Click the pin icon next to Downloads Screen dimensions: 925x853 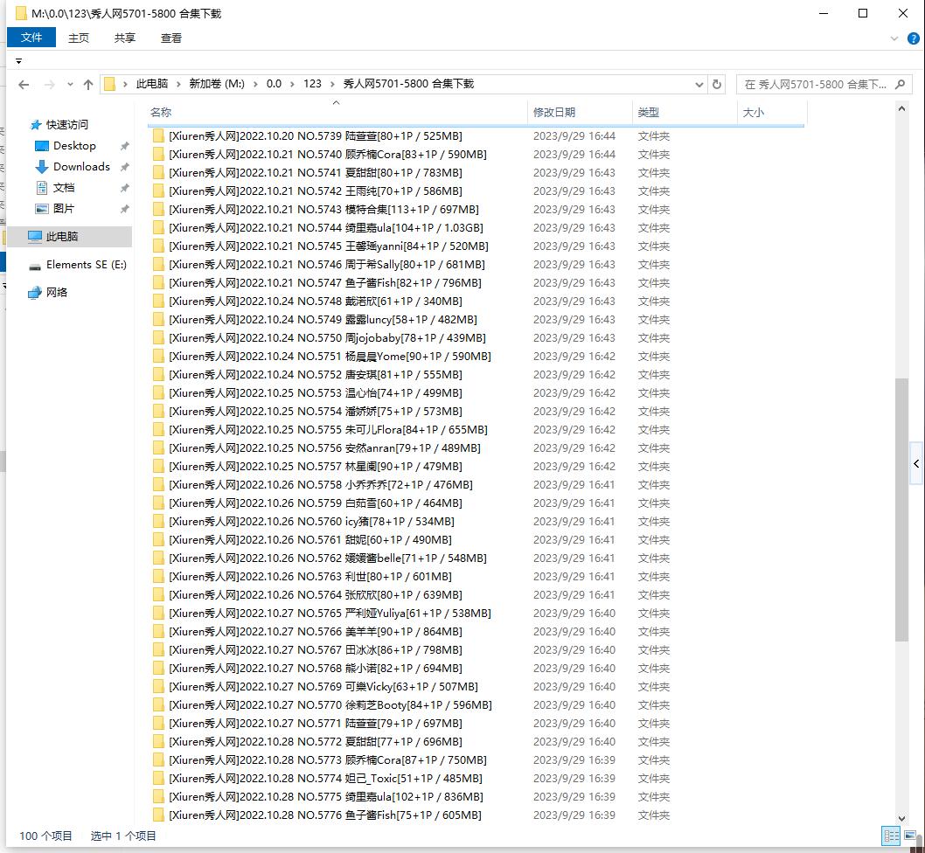point(124,167)
